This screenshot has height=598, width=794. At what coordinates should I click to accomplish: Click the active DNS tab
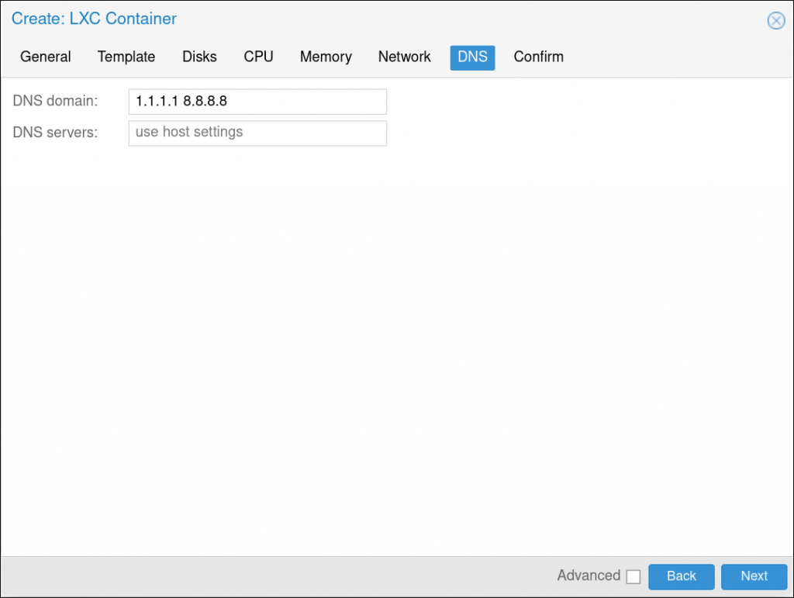[472, 57]
